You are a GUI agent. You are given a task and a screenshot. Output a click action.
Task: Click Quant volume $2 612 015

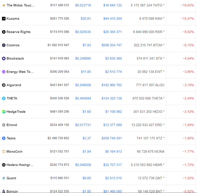113,178
